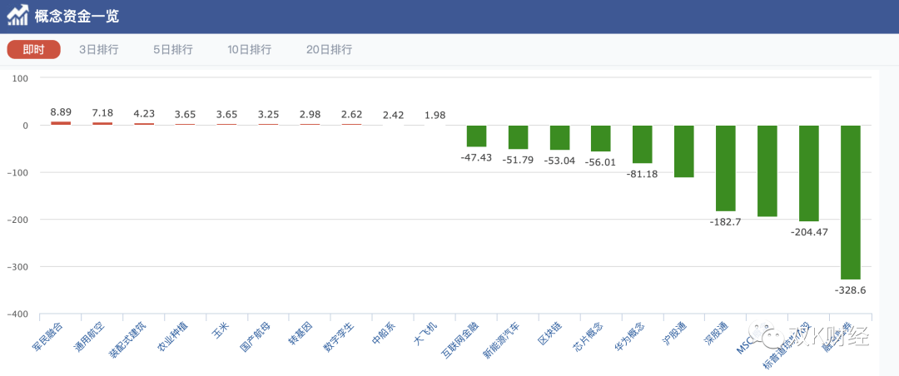
Task: Select the -81.18 value label
Action: click(x=643, y=174)
